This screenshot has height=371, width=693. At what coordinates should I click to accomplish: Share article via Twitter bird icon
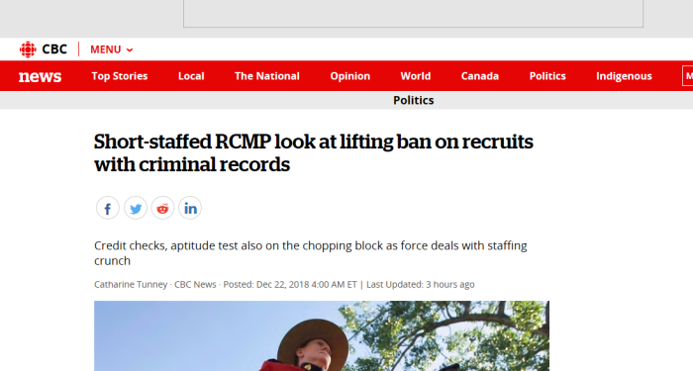tap(136, 208)
